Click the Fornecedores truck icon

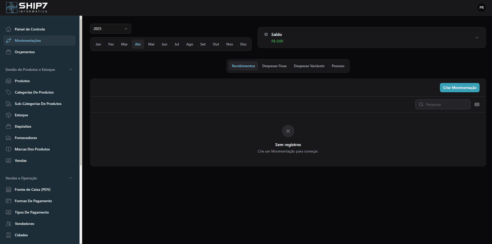tap(9, 138)
